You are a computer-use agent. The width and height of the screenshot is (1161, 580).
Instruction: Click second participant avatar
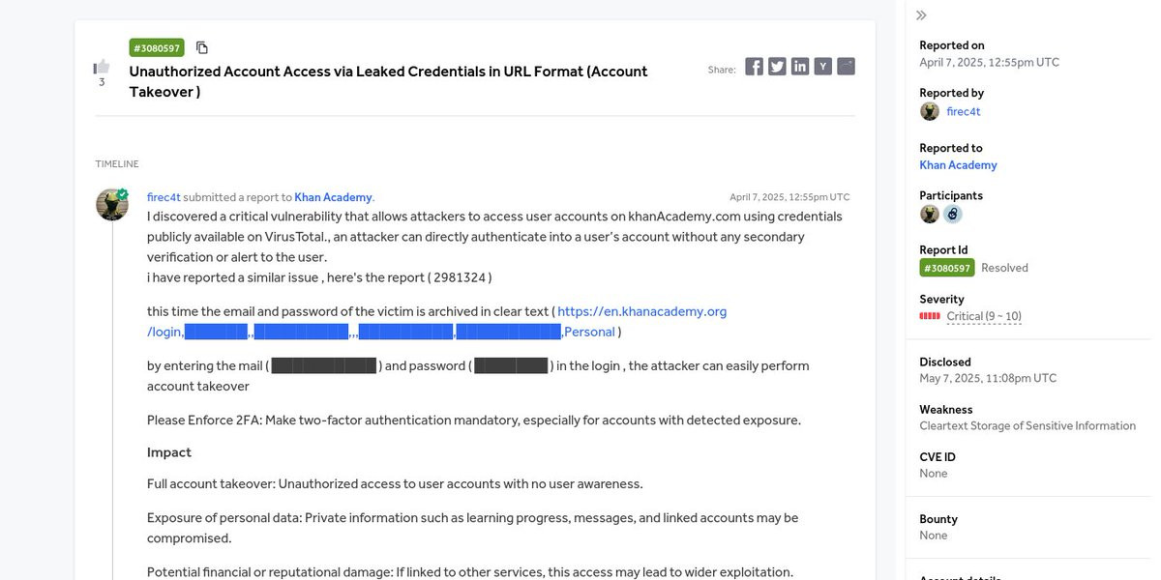pyautogui.click(x=953, y=215)
